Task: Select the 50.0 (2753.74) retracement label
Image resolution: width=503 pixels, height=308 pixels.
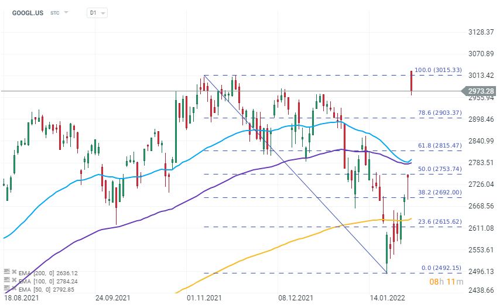Action: point(439,169)
